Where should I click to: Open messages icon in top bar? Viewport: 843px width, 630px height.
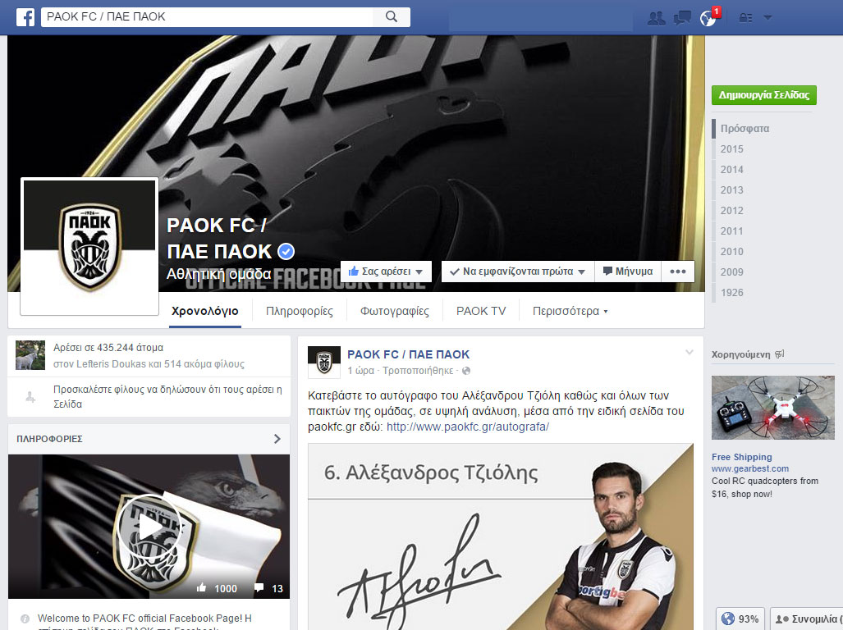click(682, 18)
